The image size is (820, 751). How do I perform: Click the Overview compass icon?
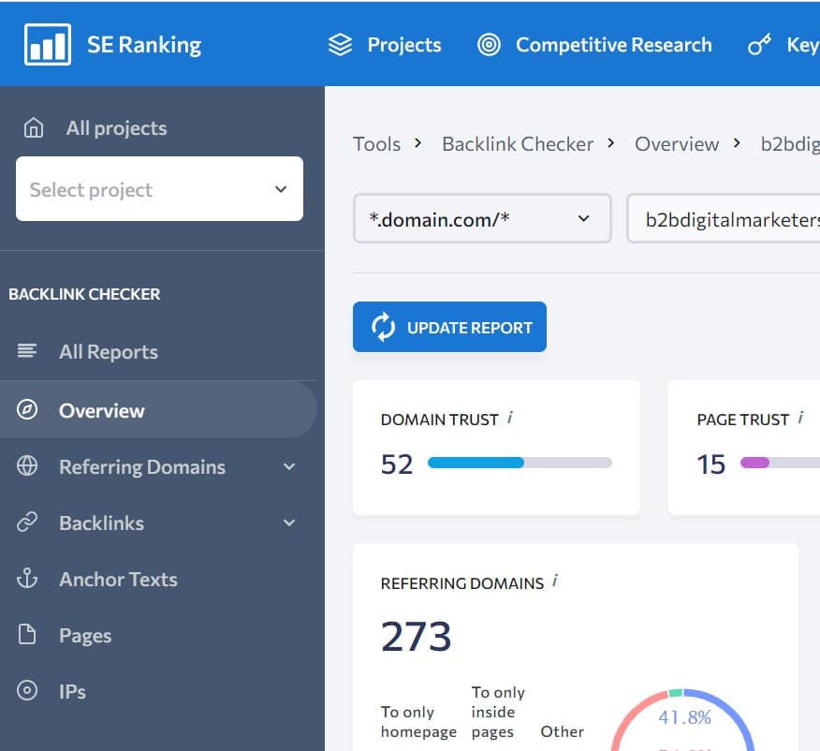[26, 409]
